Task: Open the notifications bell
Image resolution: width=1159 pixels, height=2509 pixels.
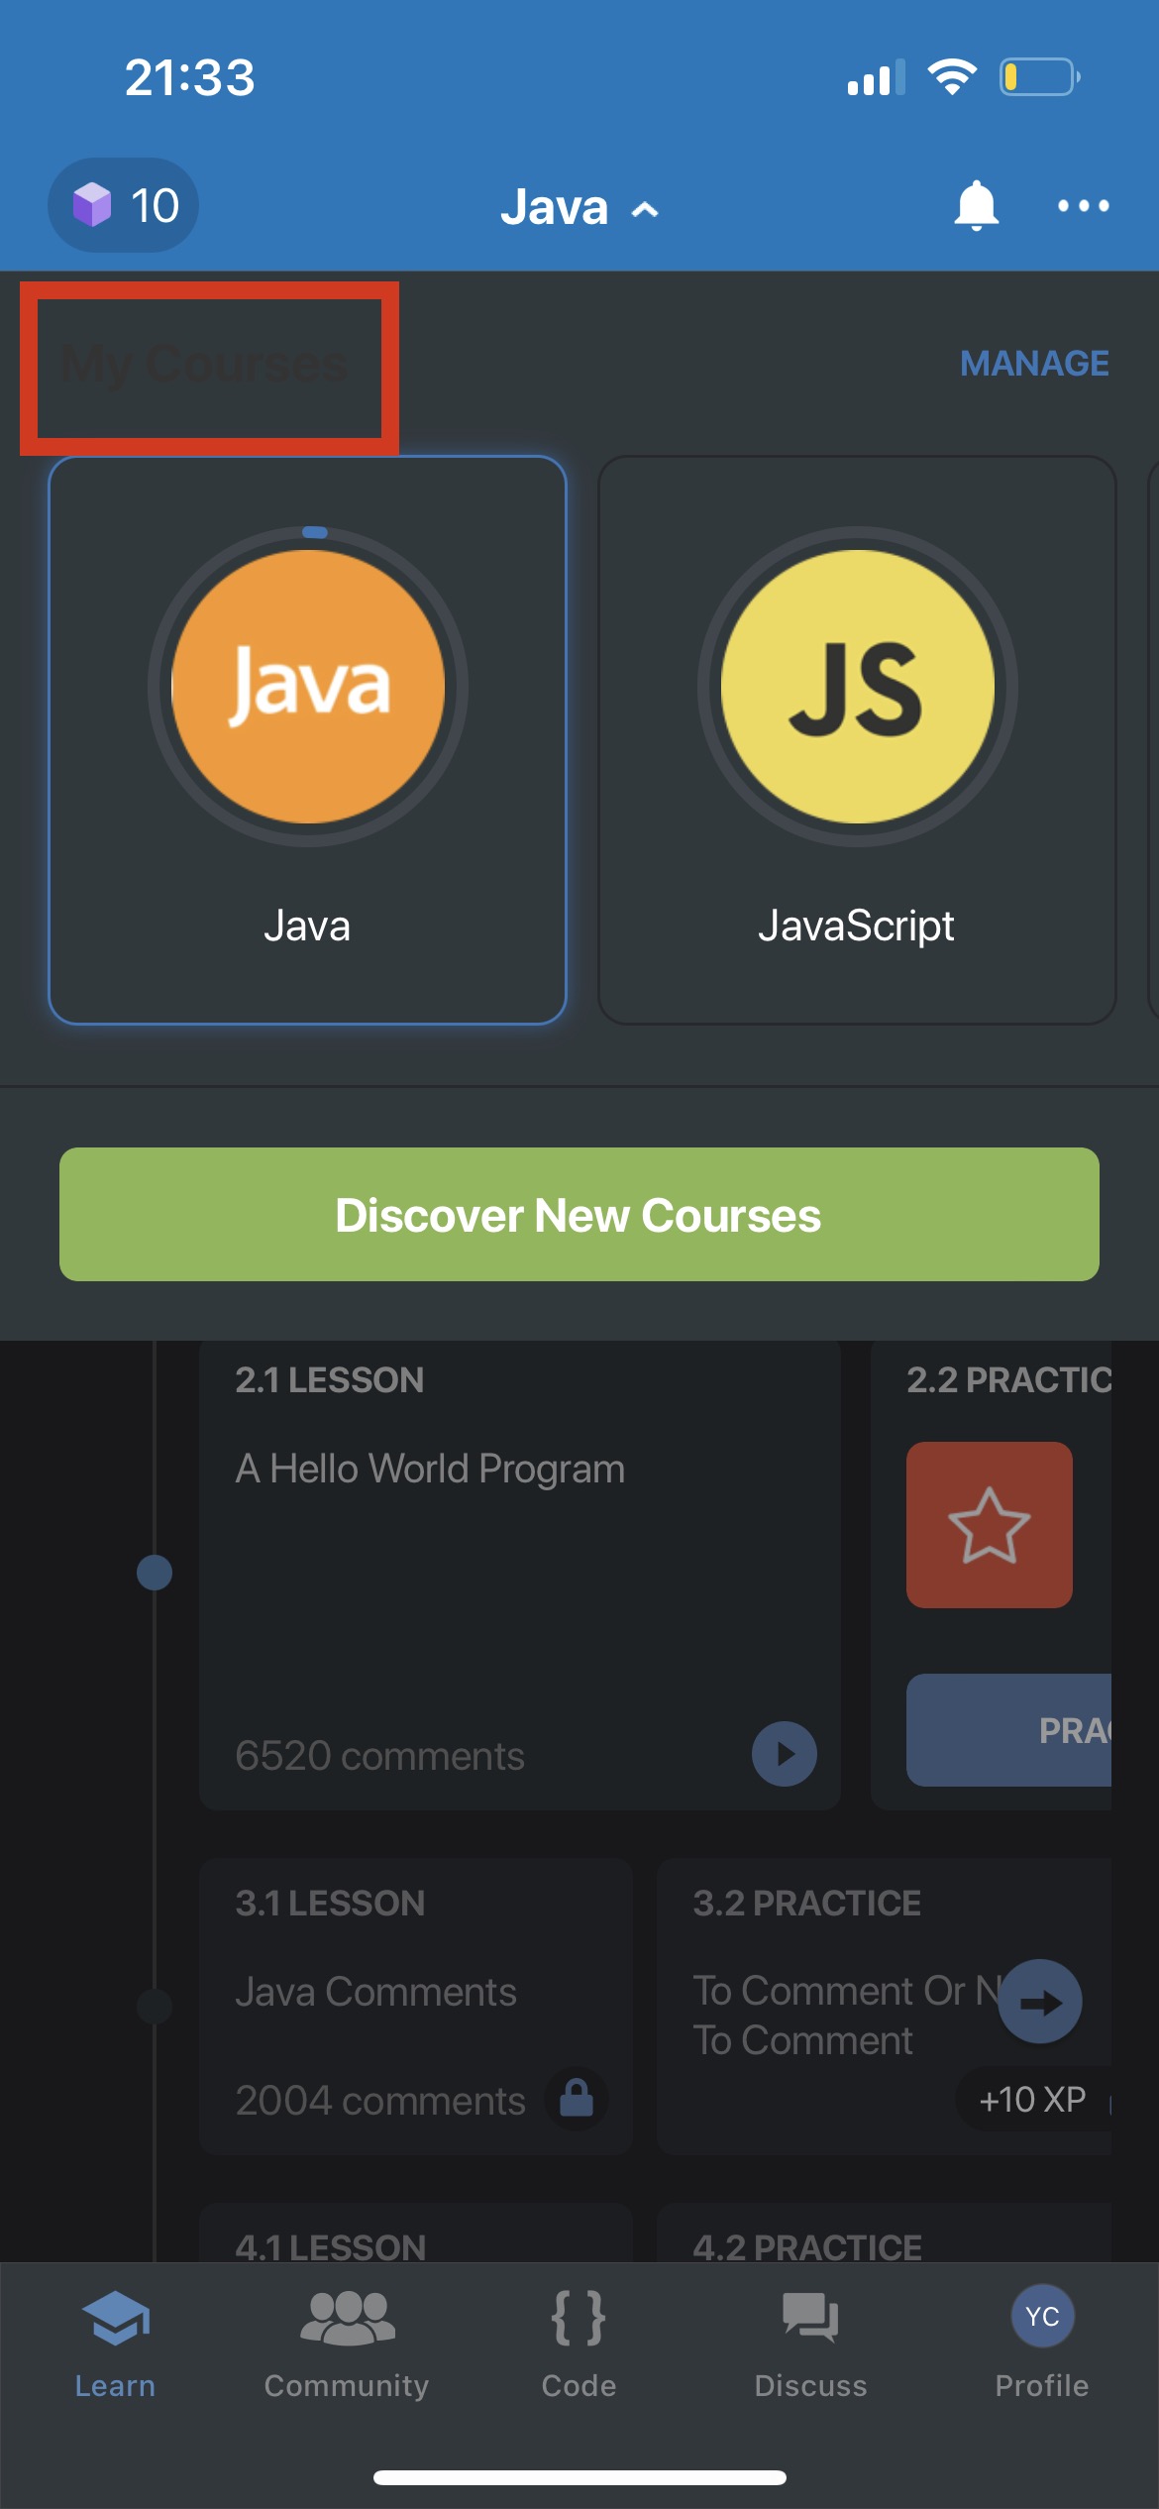Action: 976,206
